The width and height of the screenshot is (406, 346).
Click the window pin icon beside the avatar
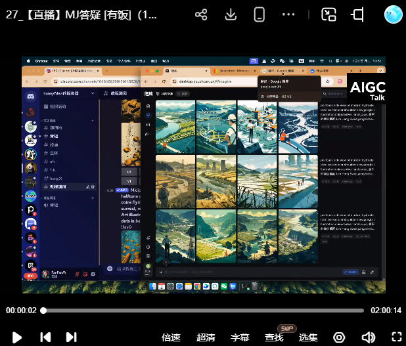coord(358,14)
